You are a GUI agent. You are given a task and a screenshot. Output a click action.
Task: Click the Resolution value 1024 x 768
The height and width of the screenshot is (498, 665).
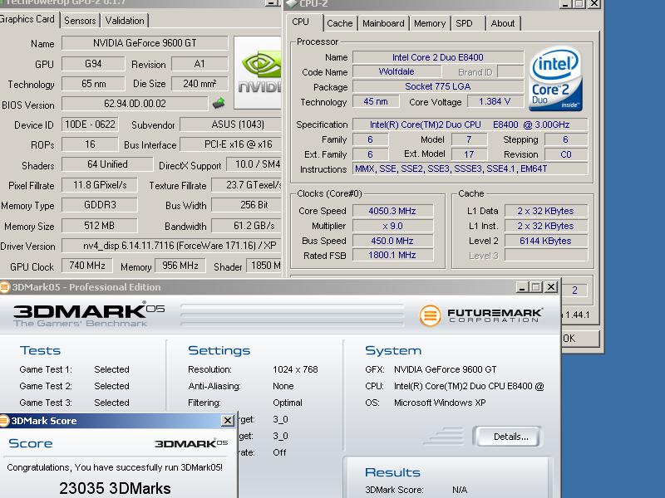pos(295,369)
